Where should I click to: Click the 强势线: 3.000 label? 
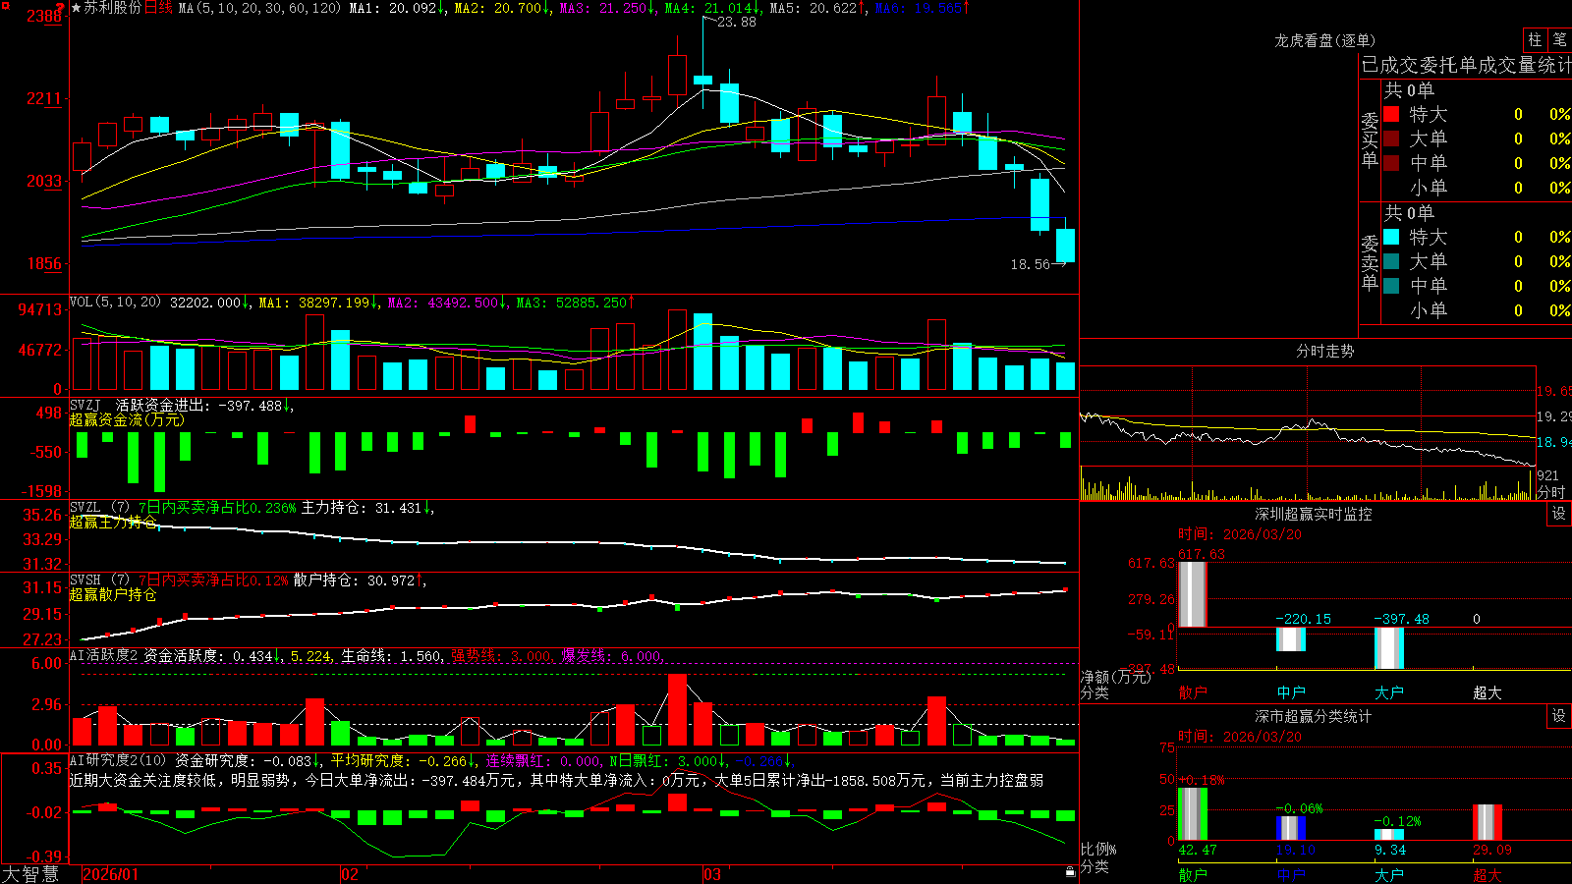pos(502,656)
